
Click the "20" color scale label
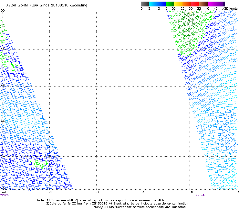pyautogui.click(x=173, y=9)
